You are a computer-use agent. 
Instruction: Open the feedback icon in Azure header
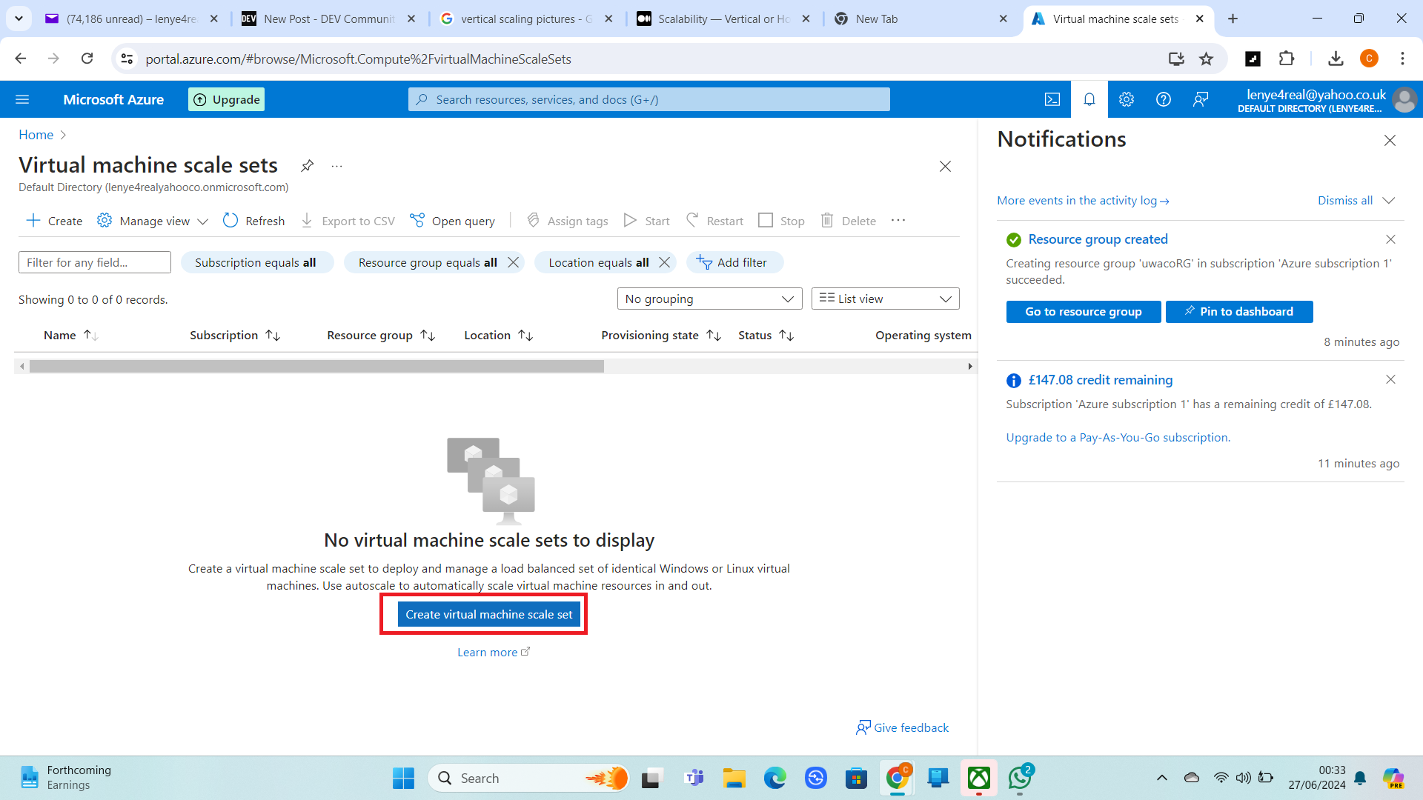pyautogui.click(x=1201, y=99)
